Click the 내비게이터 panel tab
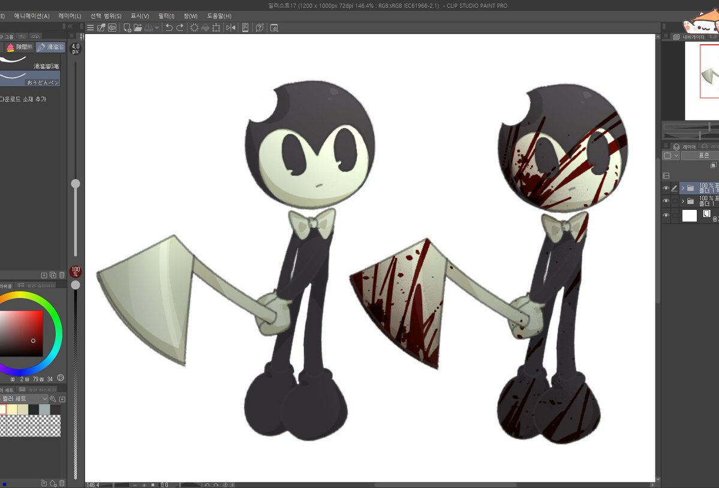This screenshot has height=488, width=719. click(x=690, y=37)
